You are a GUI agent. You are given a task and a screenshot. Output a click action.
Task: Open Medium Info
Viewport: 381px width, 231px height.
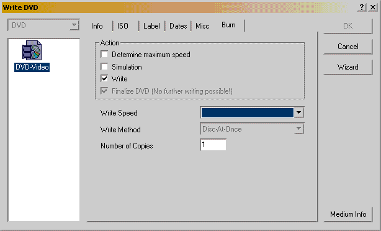348,214
